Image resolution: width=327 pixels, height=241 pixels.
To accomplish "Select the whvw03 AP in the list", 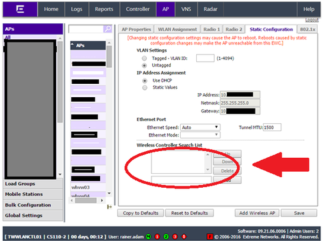I will click(88, 187).
